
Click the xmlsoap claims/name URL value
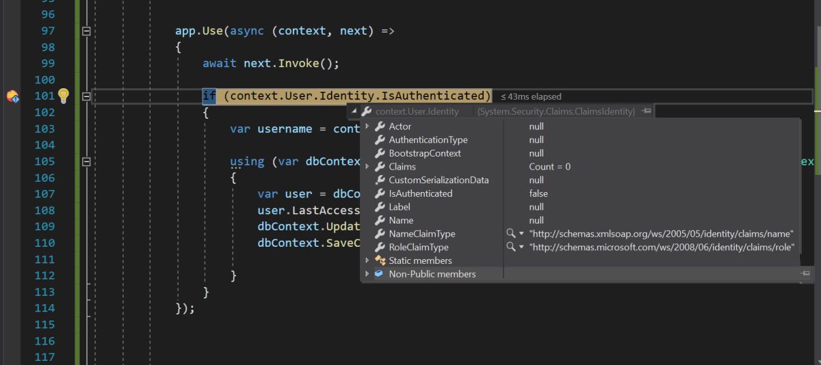point(661,234)
